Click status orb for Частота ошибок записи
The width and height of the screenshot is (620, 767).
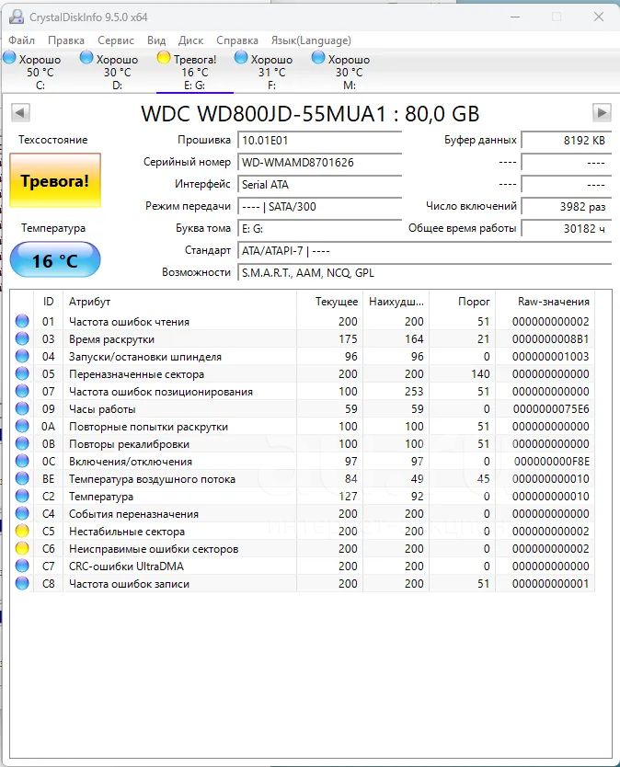[22, 584]
